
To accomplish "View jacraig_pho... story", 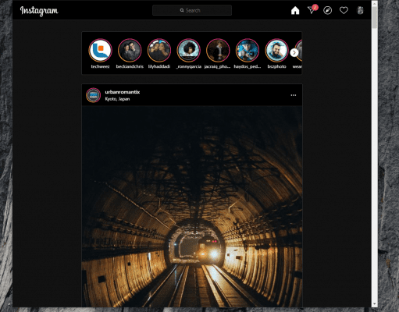I will pos(218,50).
